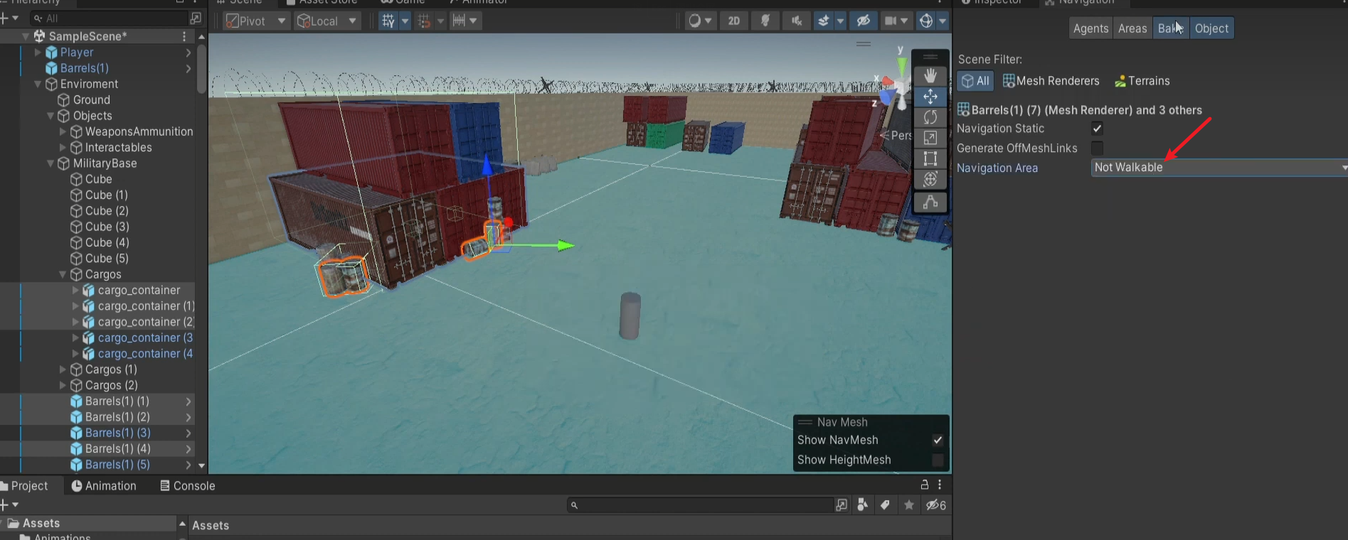Switch to Agents tab in Navigation

pyautogui.click(x=1090, y=28)
